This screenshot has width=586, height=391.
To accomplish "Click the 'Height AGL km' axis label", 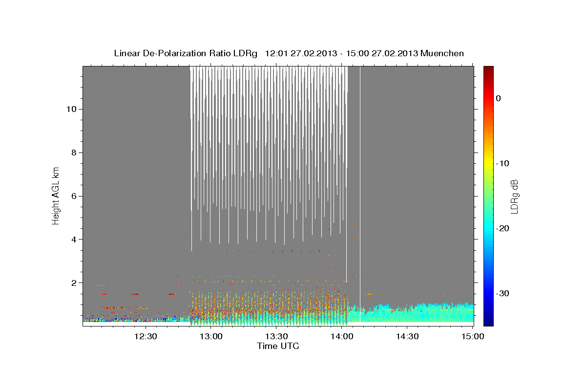I will pyautogui.click(x=56, y=195).
